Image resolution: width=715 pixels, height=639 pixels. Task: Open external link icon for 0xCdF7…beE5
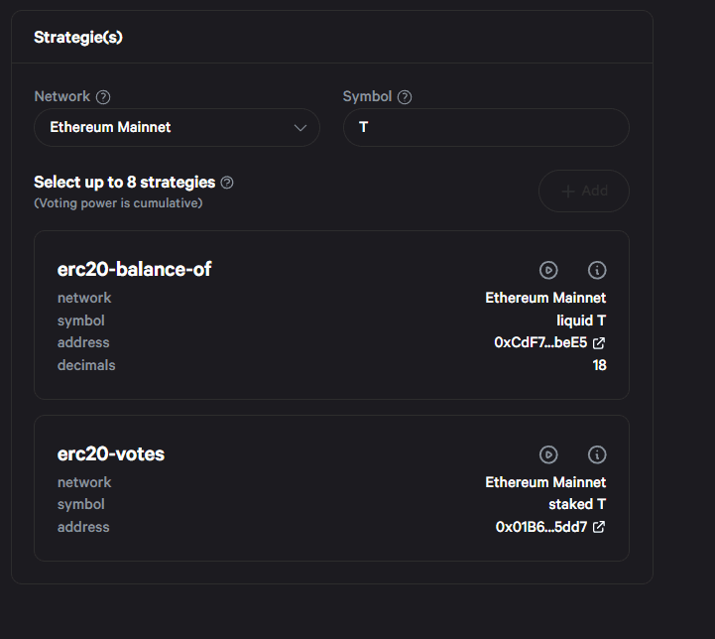(x=599, y=343)
